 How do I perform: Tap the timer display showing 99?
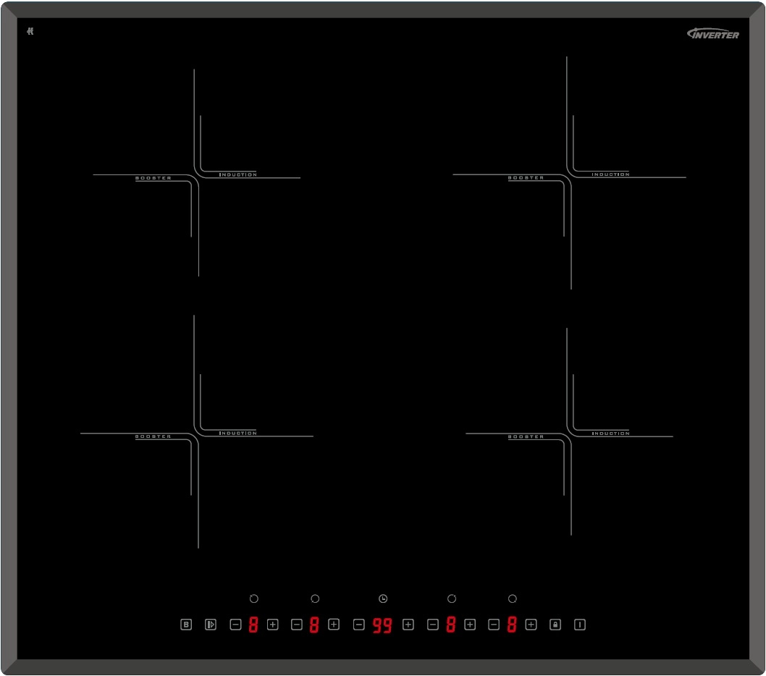pyautogui.click(x=382, y=625)
